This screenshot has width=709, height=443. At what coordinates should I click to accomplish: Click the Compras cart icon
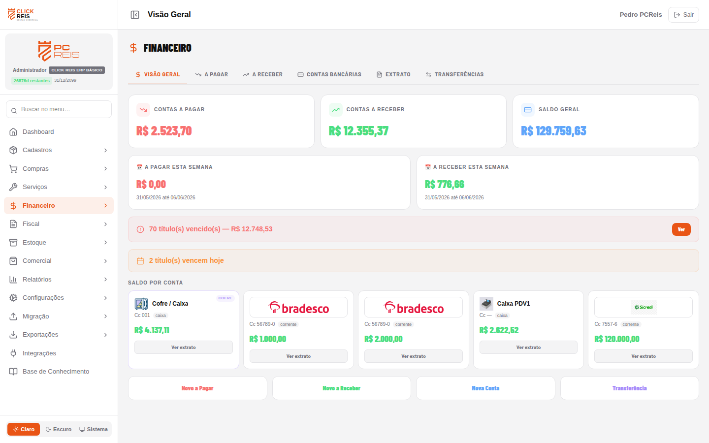(13, 169)
